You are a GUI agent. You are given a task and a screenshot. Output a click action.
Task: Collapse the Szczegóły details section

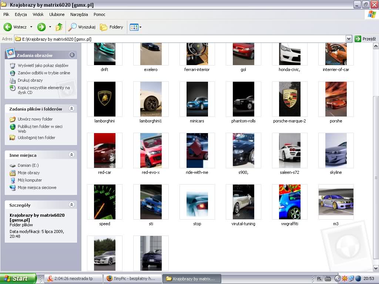coord(72,204)
